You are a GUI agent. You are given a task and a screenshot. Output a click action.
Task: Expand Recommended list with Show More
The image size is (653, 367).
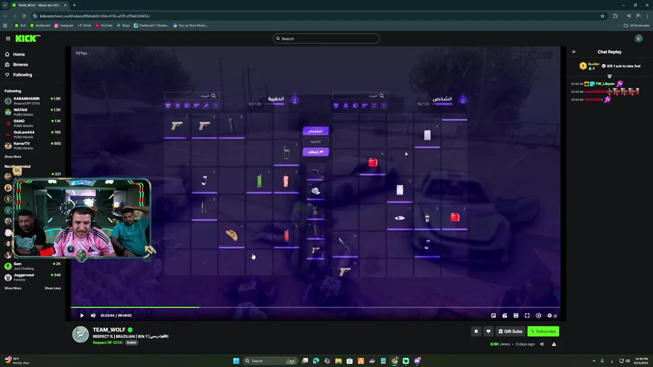click(13, 289)
